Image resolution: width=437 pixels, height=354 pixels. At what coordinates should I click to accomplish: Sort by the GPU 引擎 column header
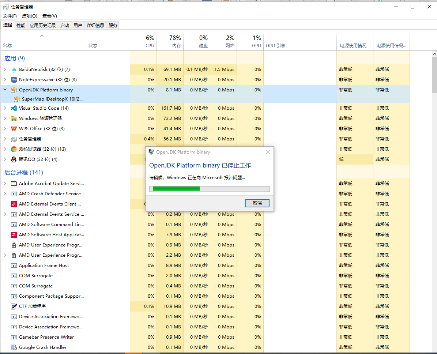point(300,42)
